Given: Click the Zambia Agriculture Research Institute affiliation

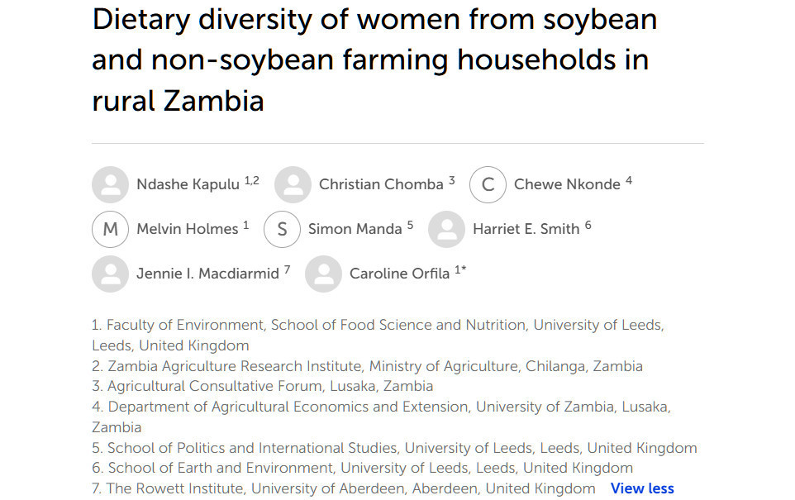Looking at the screenshot, I should click(x=367, y=366).
